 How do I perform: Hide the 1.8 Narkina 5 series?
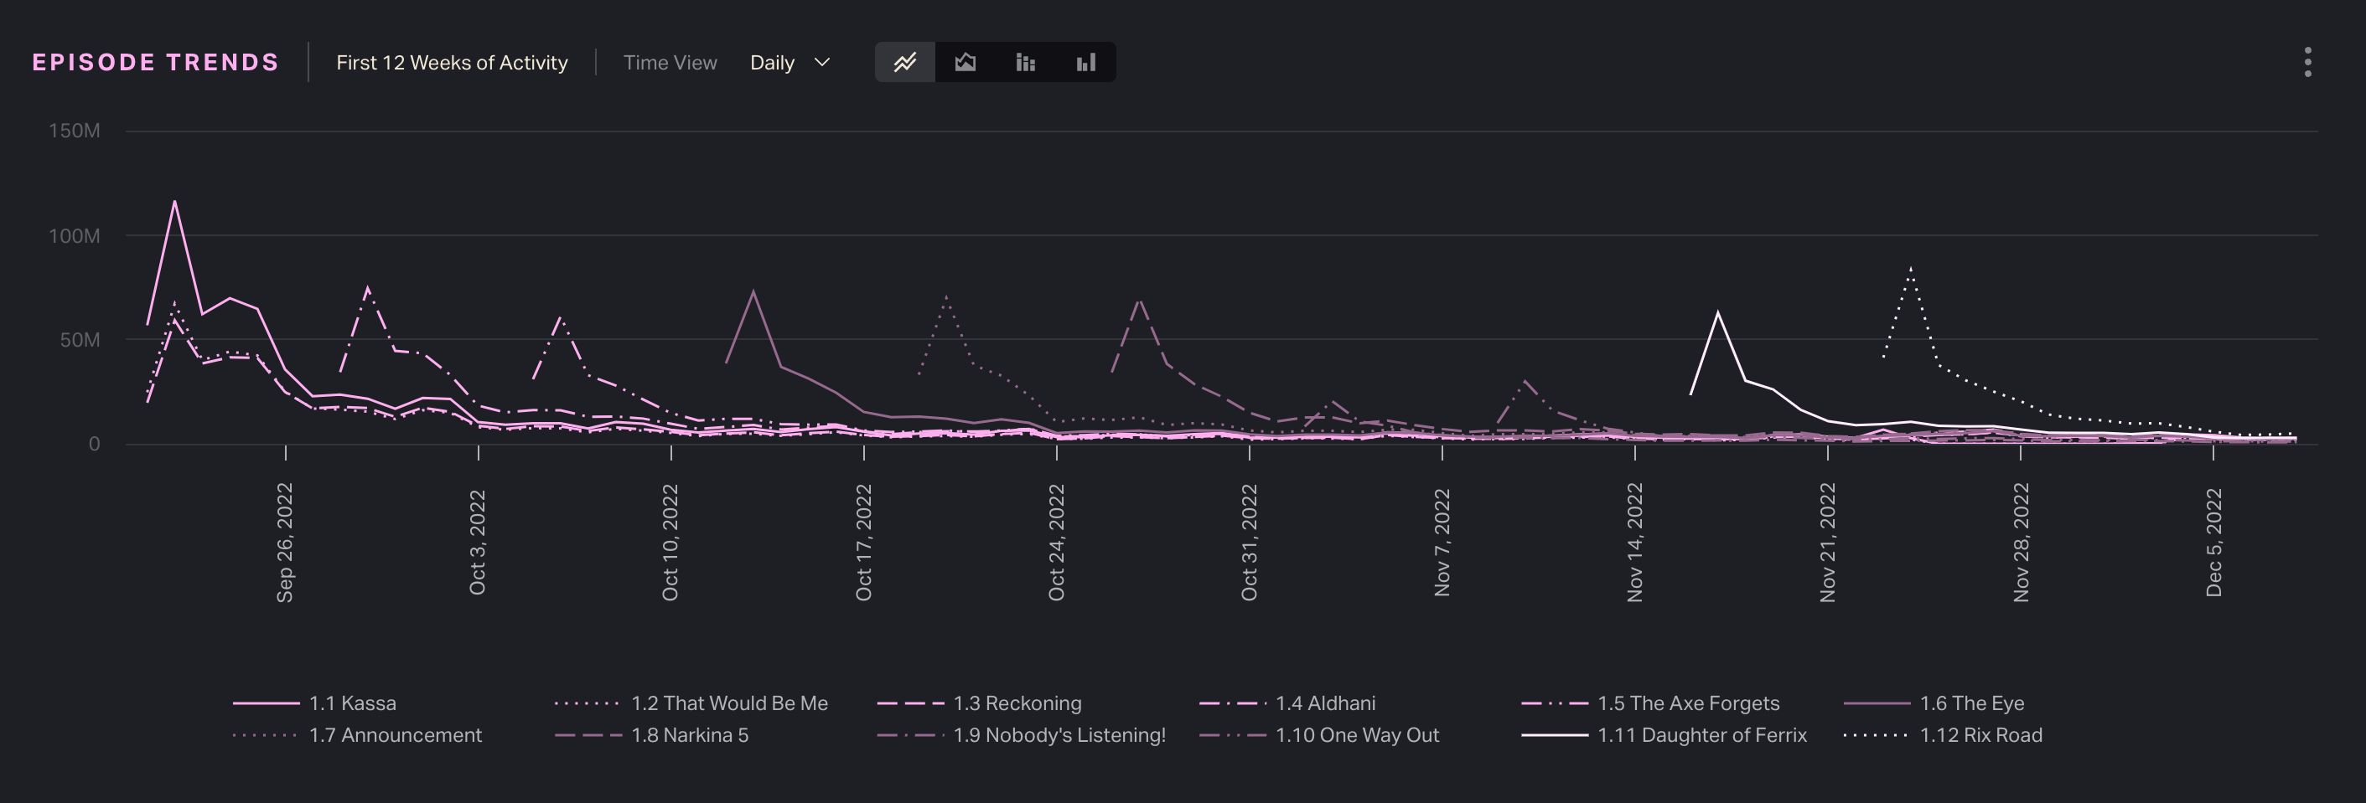(x=689, y=735)
